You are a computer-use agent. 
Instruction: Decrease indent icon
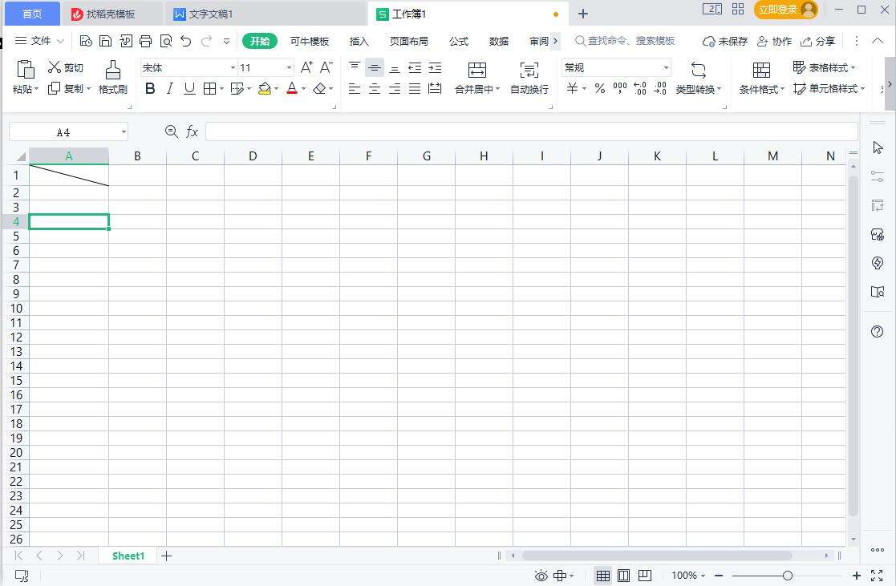pyautogui.click(x=415, y=67)
